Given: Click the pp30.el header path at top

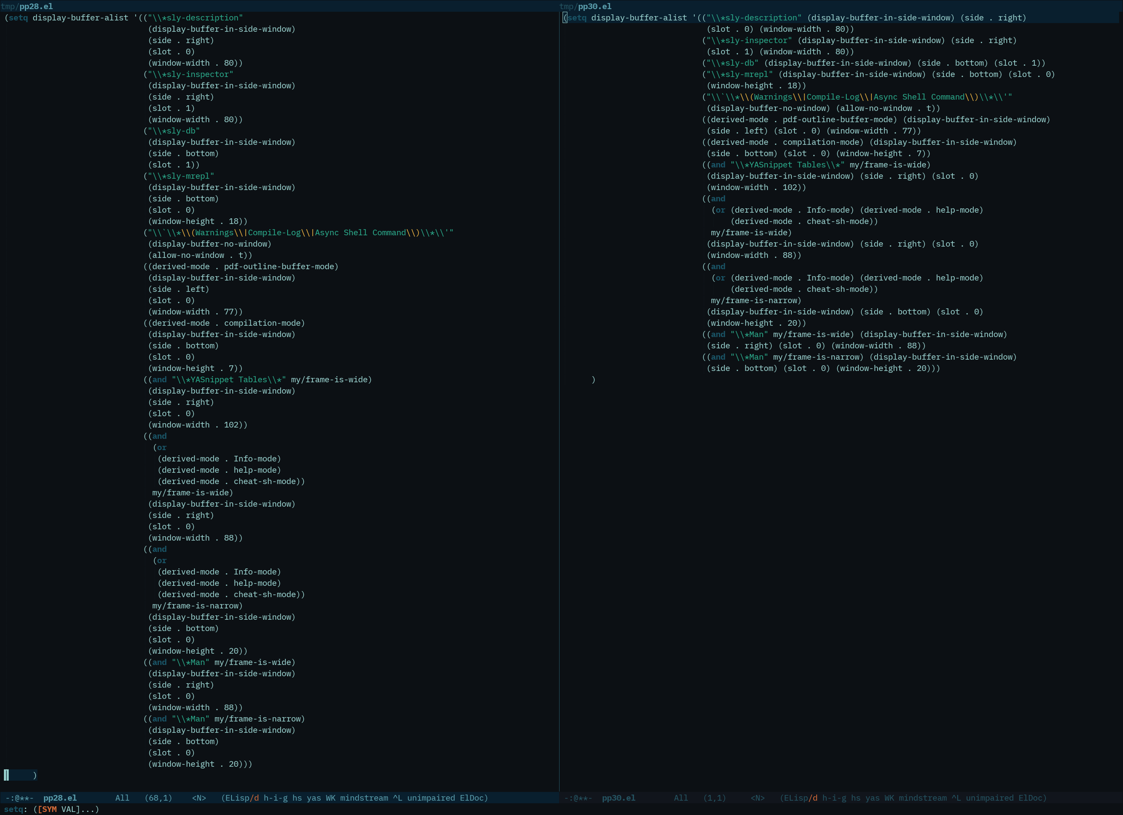Looking at the screenshot, I should click(x=585, y=7).
